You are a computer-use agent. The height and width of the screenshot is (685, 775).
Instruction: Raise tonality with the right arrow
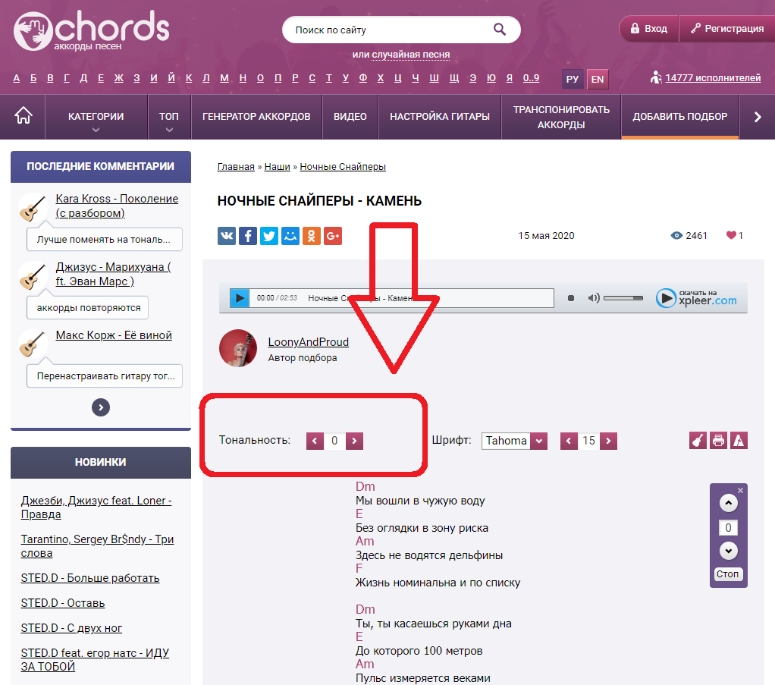pos(354,441)
